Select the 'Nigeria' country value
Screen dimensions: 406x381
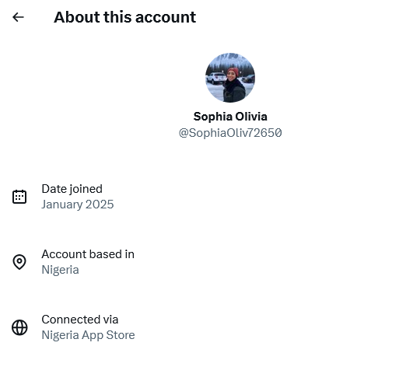(x=60, y=270)
